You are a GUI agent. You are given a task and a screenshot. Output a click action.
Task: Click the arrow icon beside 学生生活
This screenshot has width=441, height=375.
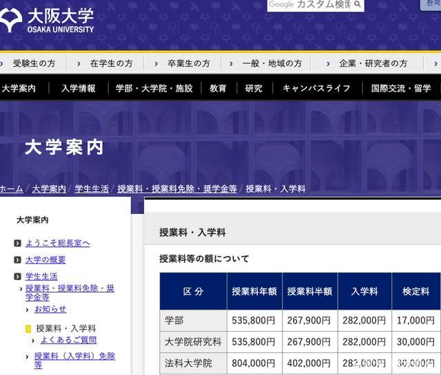click(17, 277)
